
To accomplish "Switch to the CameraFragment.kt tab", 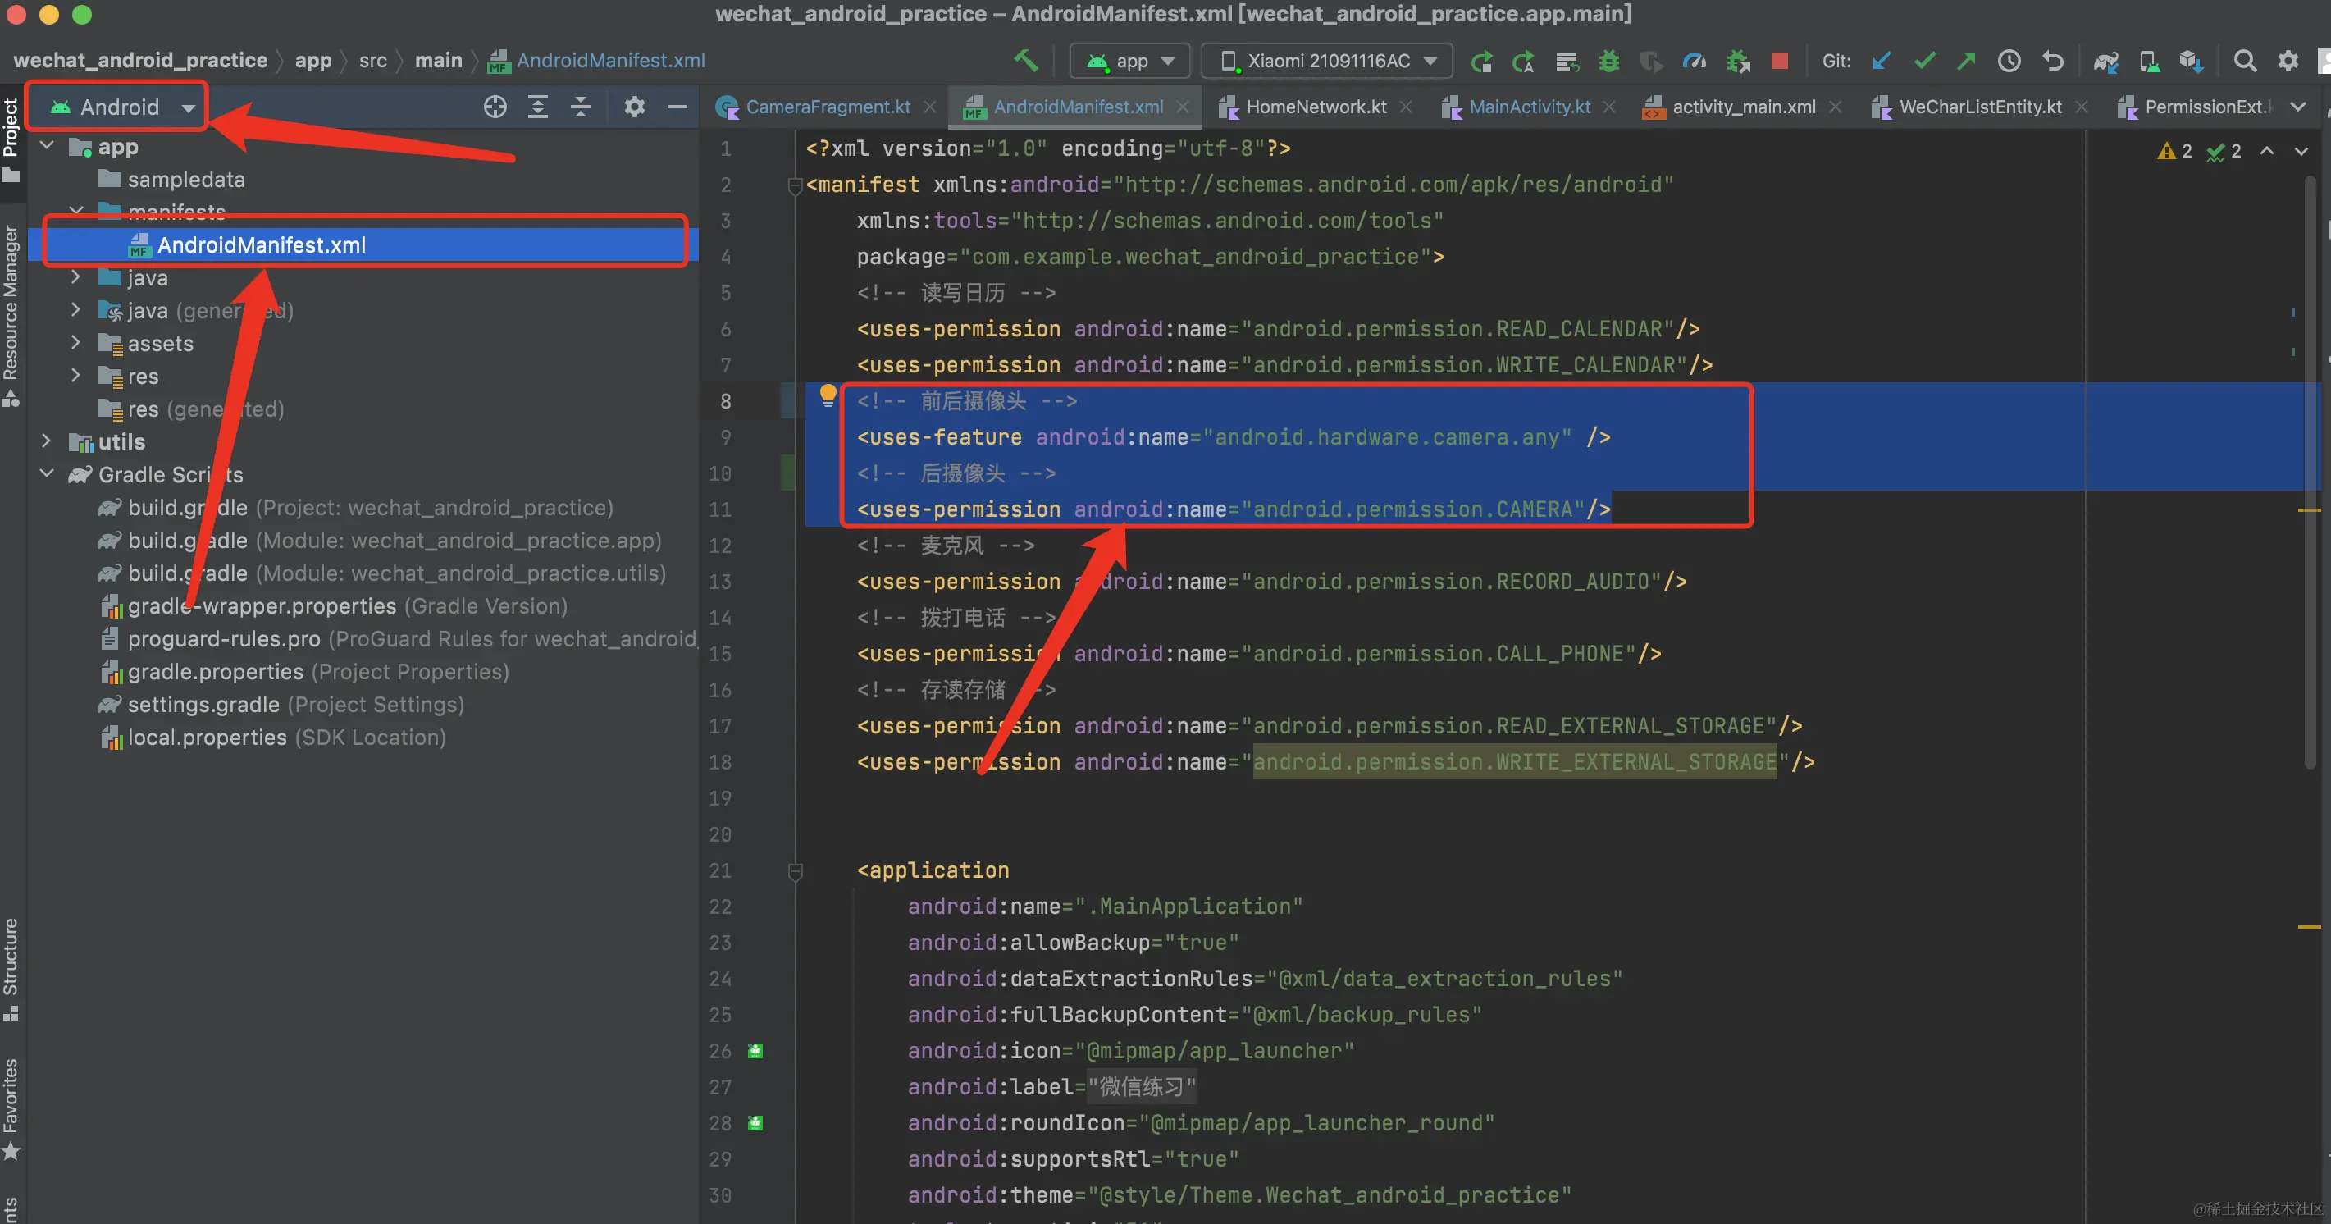I will (x=826, y=107).
